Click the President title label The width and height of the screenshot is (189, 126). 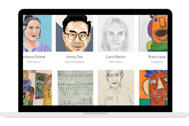pyautogui.click(x=33, y=62)
